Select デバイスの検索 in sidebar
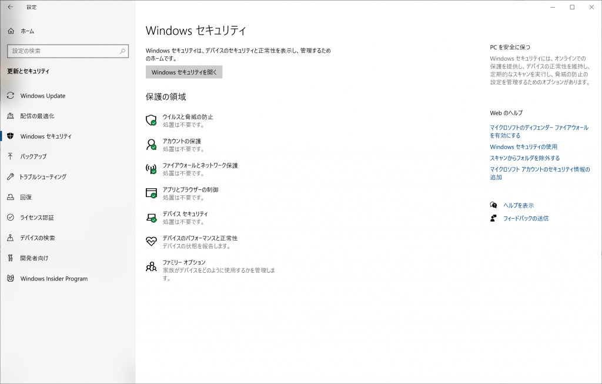602x384 pixels. click(x=38, y=238)
